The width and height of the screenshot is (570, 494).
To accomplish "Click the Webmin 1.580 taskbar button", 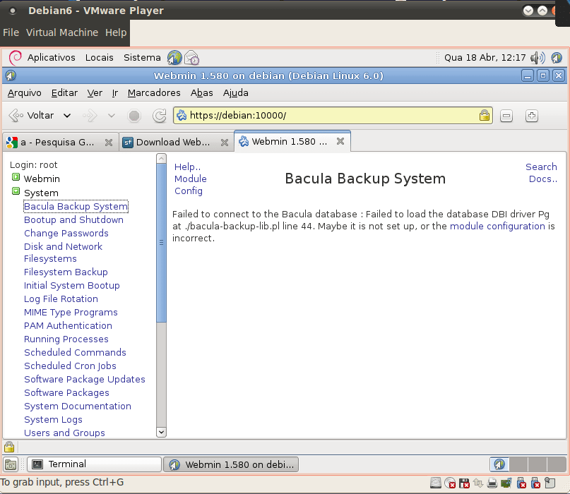I will pos(231,464).
